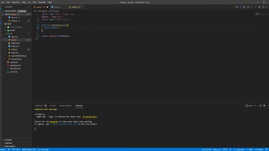
Task: Go to next change icon
Action: tap(256, 7)
